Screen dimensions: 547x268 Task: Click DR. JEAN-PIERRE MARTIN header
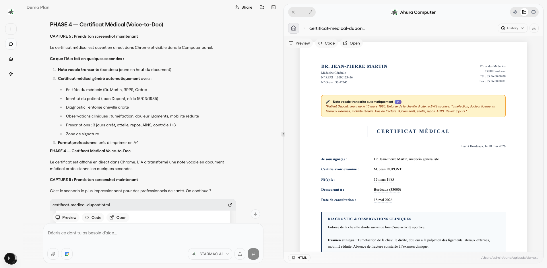point(354,66)
